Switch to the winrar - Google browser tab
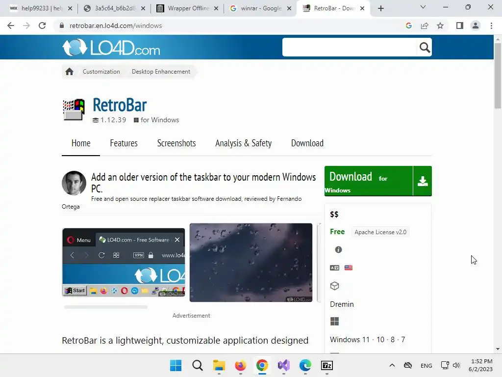This screenshot has height=377, width=502. click(260, 8)
